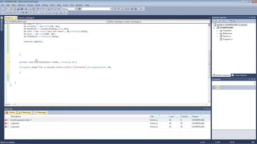Click Show All Files icon in Solution Explorer

click(x=218, y=21)
